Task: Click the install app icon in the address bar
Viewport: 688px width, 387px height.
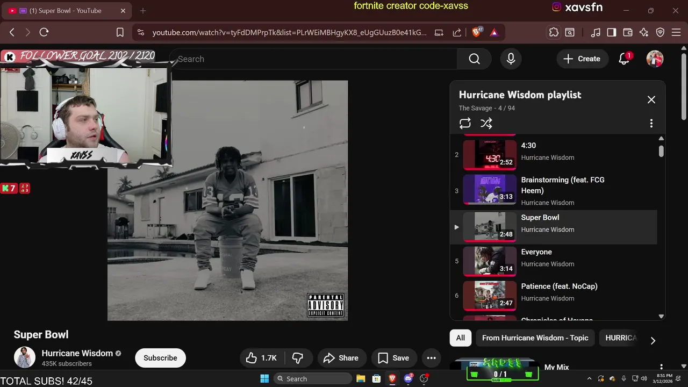Action: click(439, 32)
